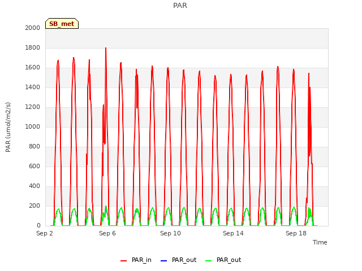Click the PAR (umol/m2/s) y-axis title
This screenshot has height=271, width=362.
8,127
